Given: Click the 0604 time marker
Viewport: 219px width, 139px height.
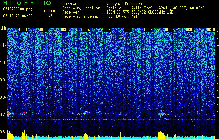Looking at the screenshot, I should coord(86,30).
